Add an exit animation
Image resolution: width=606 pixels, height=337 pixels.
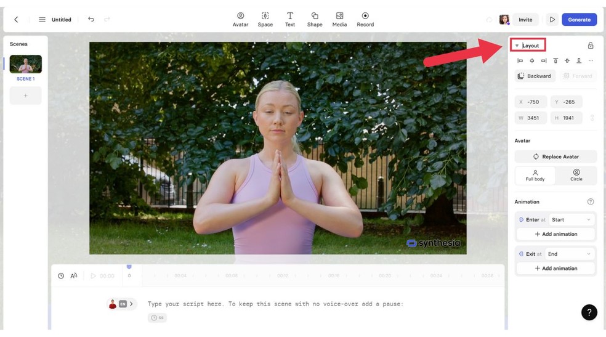[555, 268]
